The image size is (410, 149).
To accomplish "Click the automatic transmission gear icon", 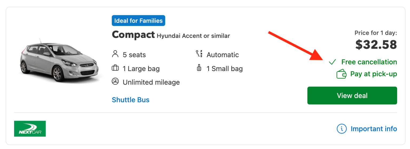I will [x=199, y=54].
